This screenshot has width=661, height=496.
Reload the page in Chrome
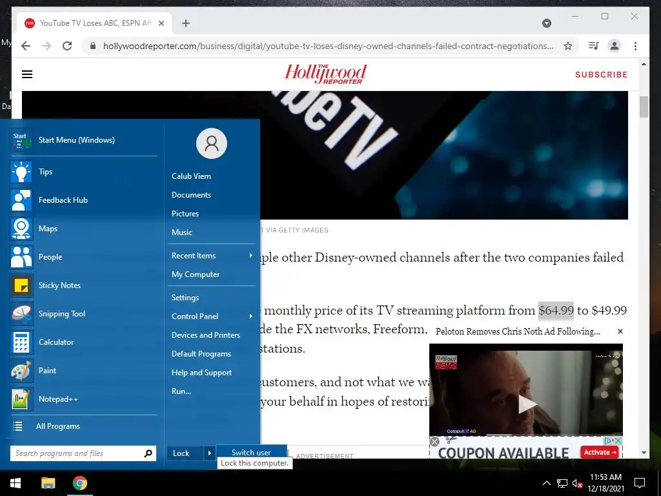[67, 46]
